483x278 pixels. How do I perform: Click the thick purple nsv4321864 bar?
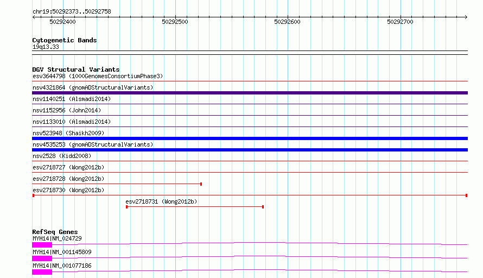click(x=250, y=93)
